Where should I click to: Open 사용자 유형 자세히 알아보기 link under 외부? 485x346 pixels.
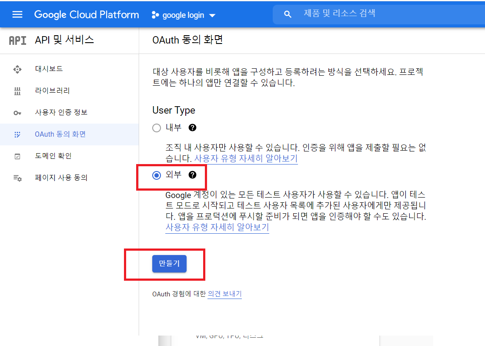(x=217, y=227)
